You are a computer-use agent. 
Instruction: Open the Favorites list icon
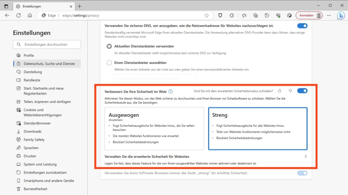(x=244, y=16)
